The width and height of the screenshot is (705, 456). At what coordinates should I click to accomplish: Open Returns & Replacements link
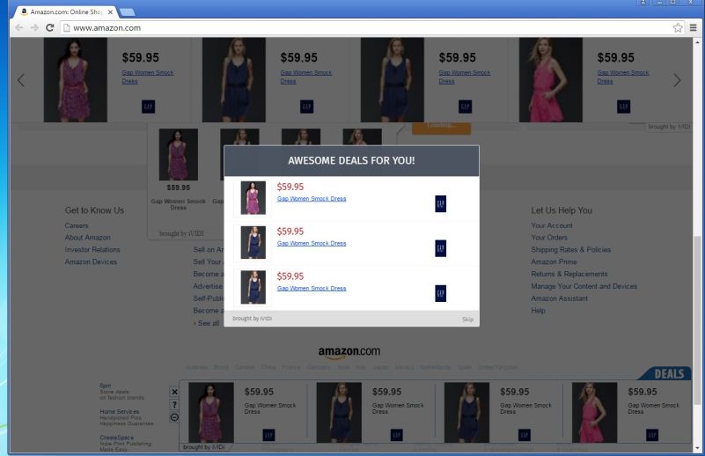(x=569, y=274)
